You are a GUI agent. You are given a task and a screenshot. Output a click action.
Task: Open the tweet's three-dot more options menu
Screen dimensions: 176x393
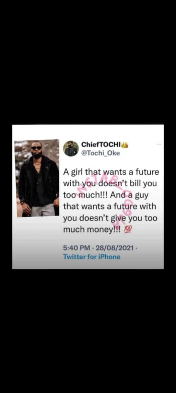(158, 144)
